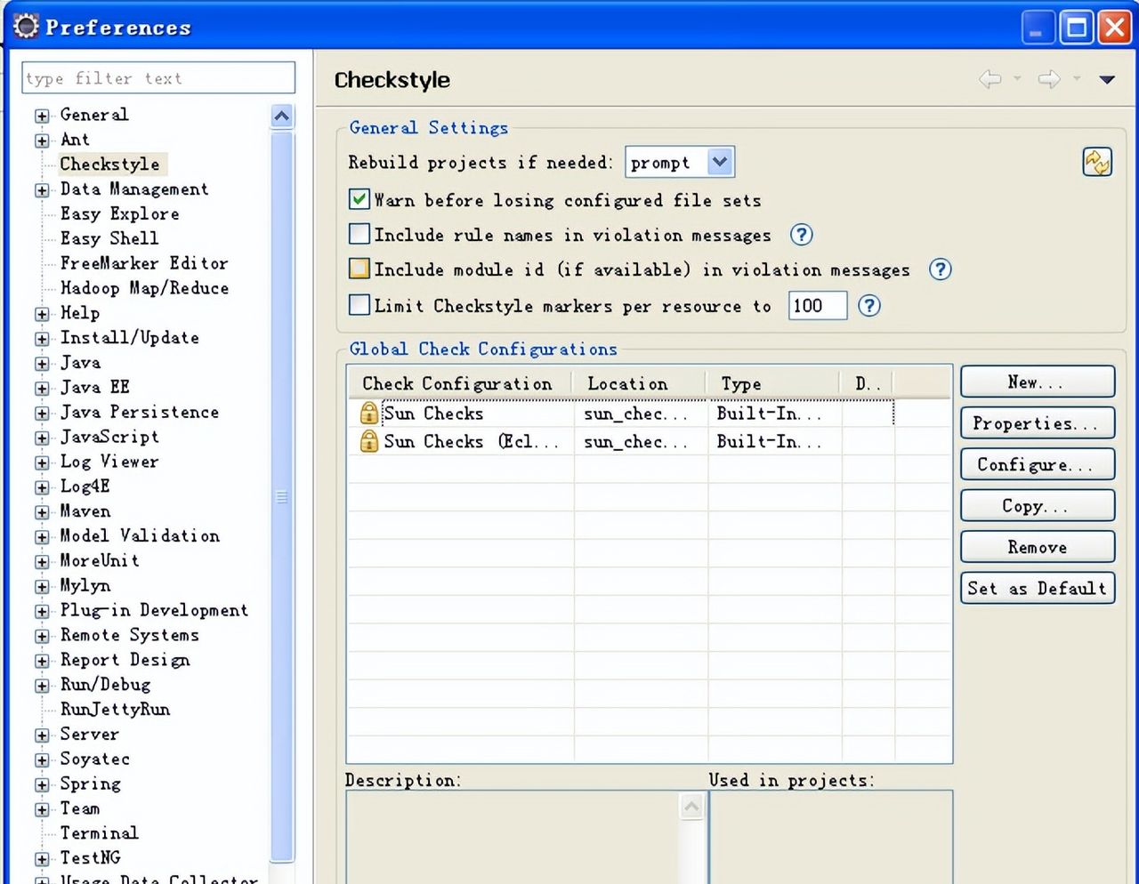Expand the Ant tree node

point(42,141)
